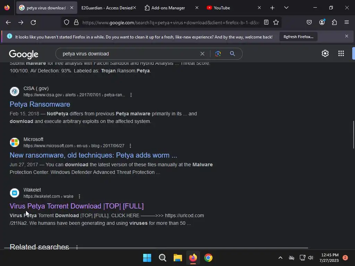Open Pocket save icon
This screenshot has width=355, height=266.
[309, 22]
